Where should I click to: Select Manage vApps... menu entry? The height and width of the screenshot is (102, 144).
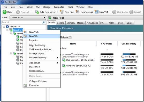click(x=42, y=53)
